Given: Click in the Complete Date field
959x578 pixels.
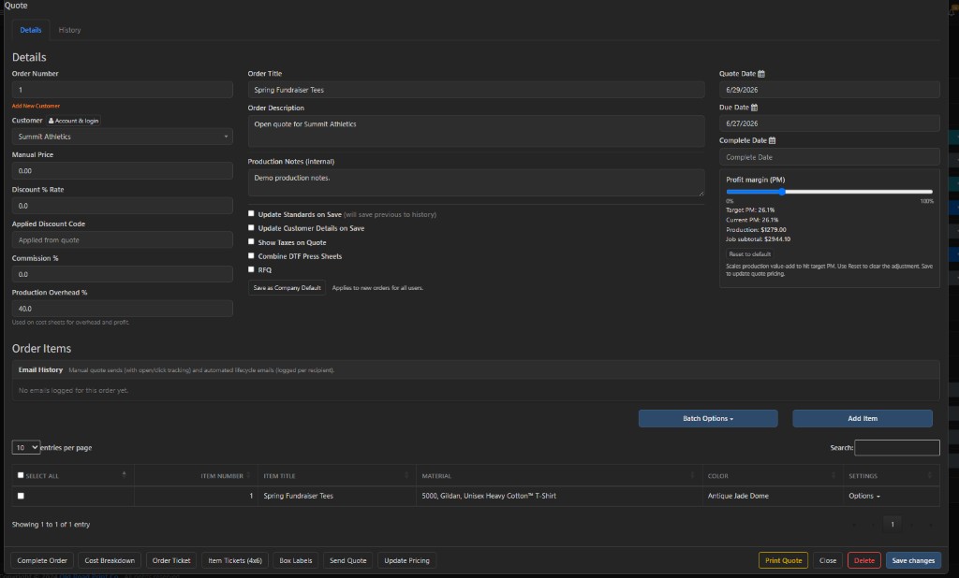Looking at the screenshot, I should tap(830, 157).
